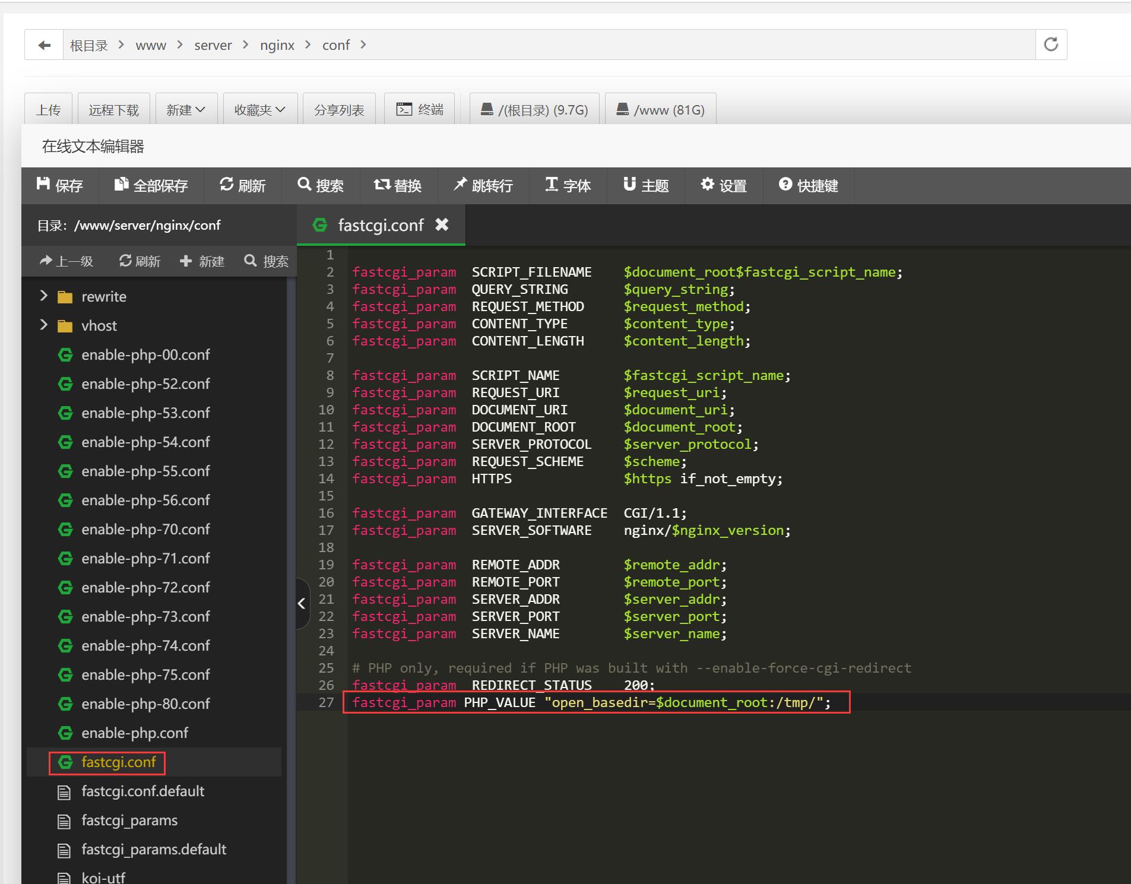Screen dimensions: 1131x884
Task: Open search with the 搜索 toolbar button
Action: point(321,186)
